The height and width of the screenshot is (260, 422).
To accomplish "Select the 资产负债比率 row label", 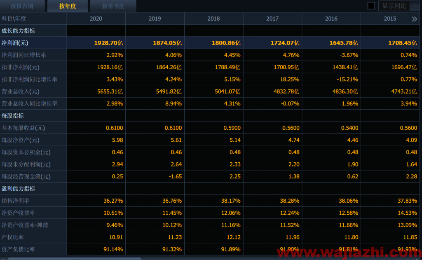I will pyautogui.click(x=18, y=249).
